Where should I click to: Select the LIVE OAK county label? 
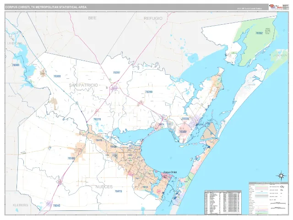pos(15,44)
